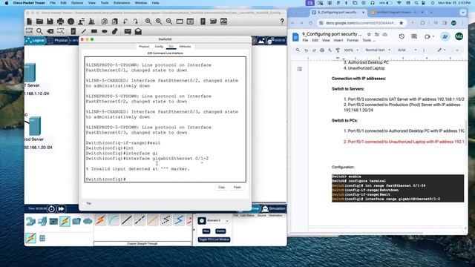The width and height of the screenshot is (475, 267).
Task: Click Fast Forward Time button
Action: tap(61, 209)
